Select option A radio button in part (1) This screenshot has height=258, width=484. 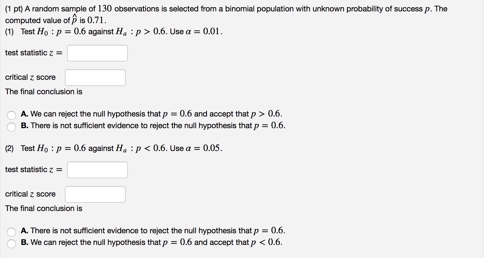(x=11, y=115)
